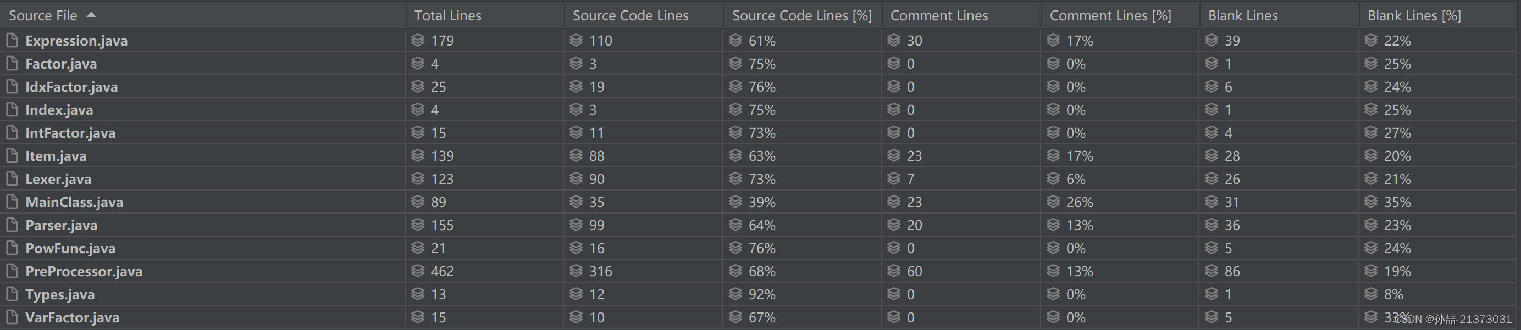
Task: Click the stack icon beside PreProcessor.java 316 source lines
Action: click(576, 271)
